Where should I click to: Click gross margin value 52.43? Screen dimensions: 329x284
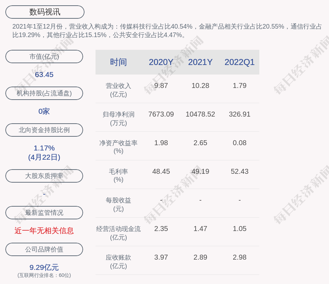(239, 172)
